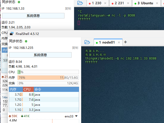The image size is (164, 123).
Task: Click the green sync dot for 192.168.1.33
Action: coord(19,2)
